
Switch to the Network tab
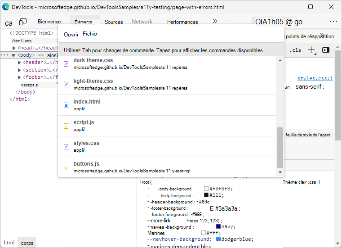pyautogui.click(x=142, y=22)
